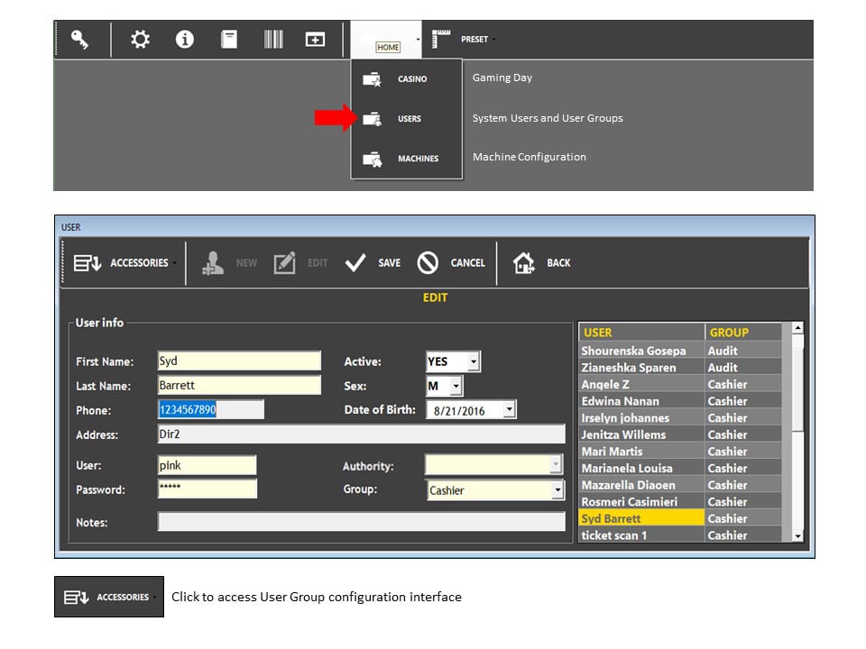866x649 pixels.
Task: Expand the Authority dropdown
Action: 556,465
